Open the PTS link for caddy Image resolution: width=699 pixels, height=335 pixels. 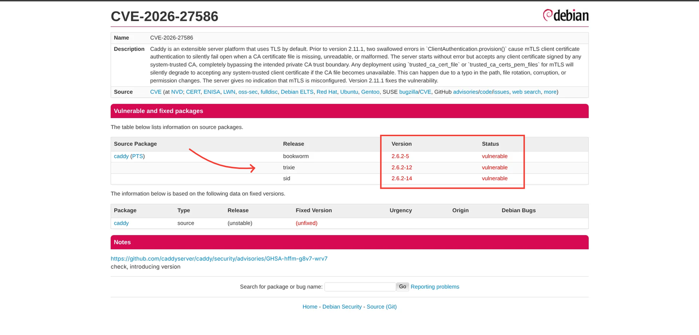point(137,156)
